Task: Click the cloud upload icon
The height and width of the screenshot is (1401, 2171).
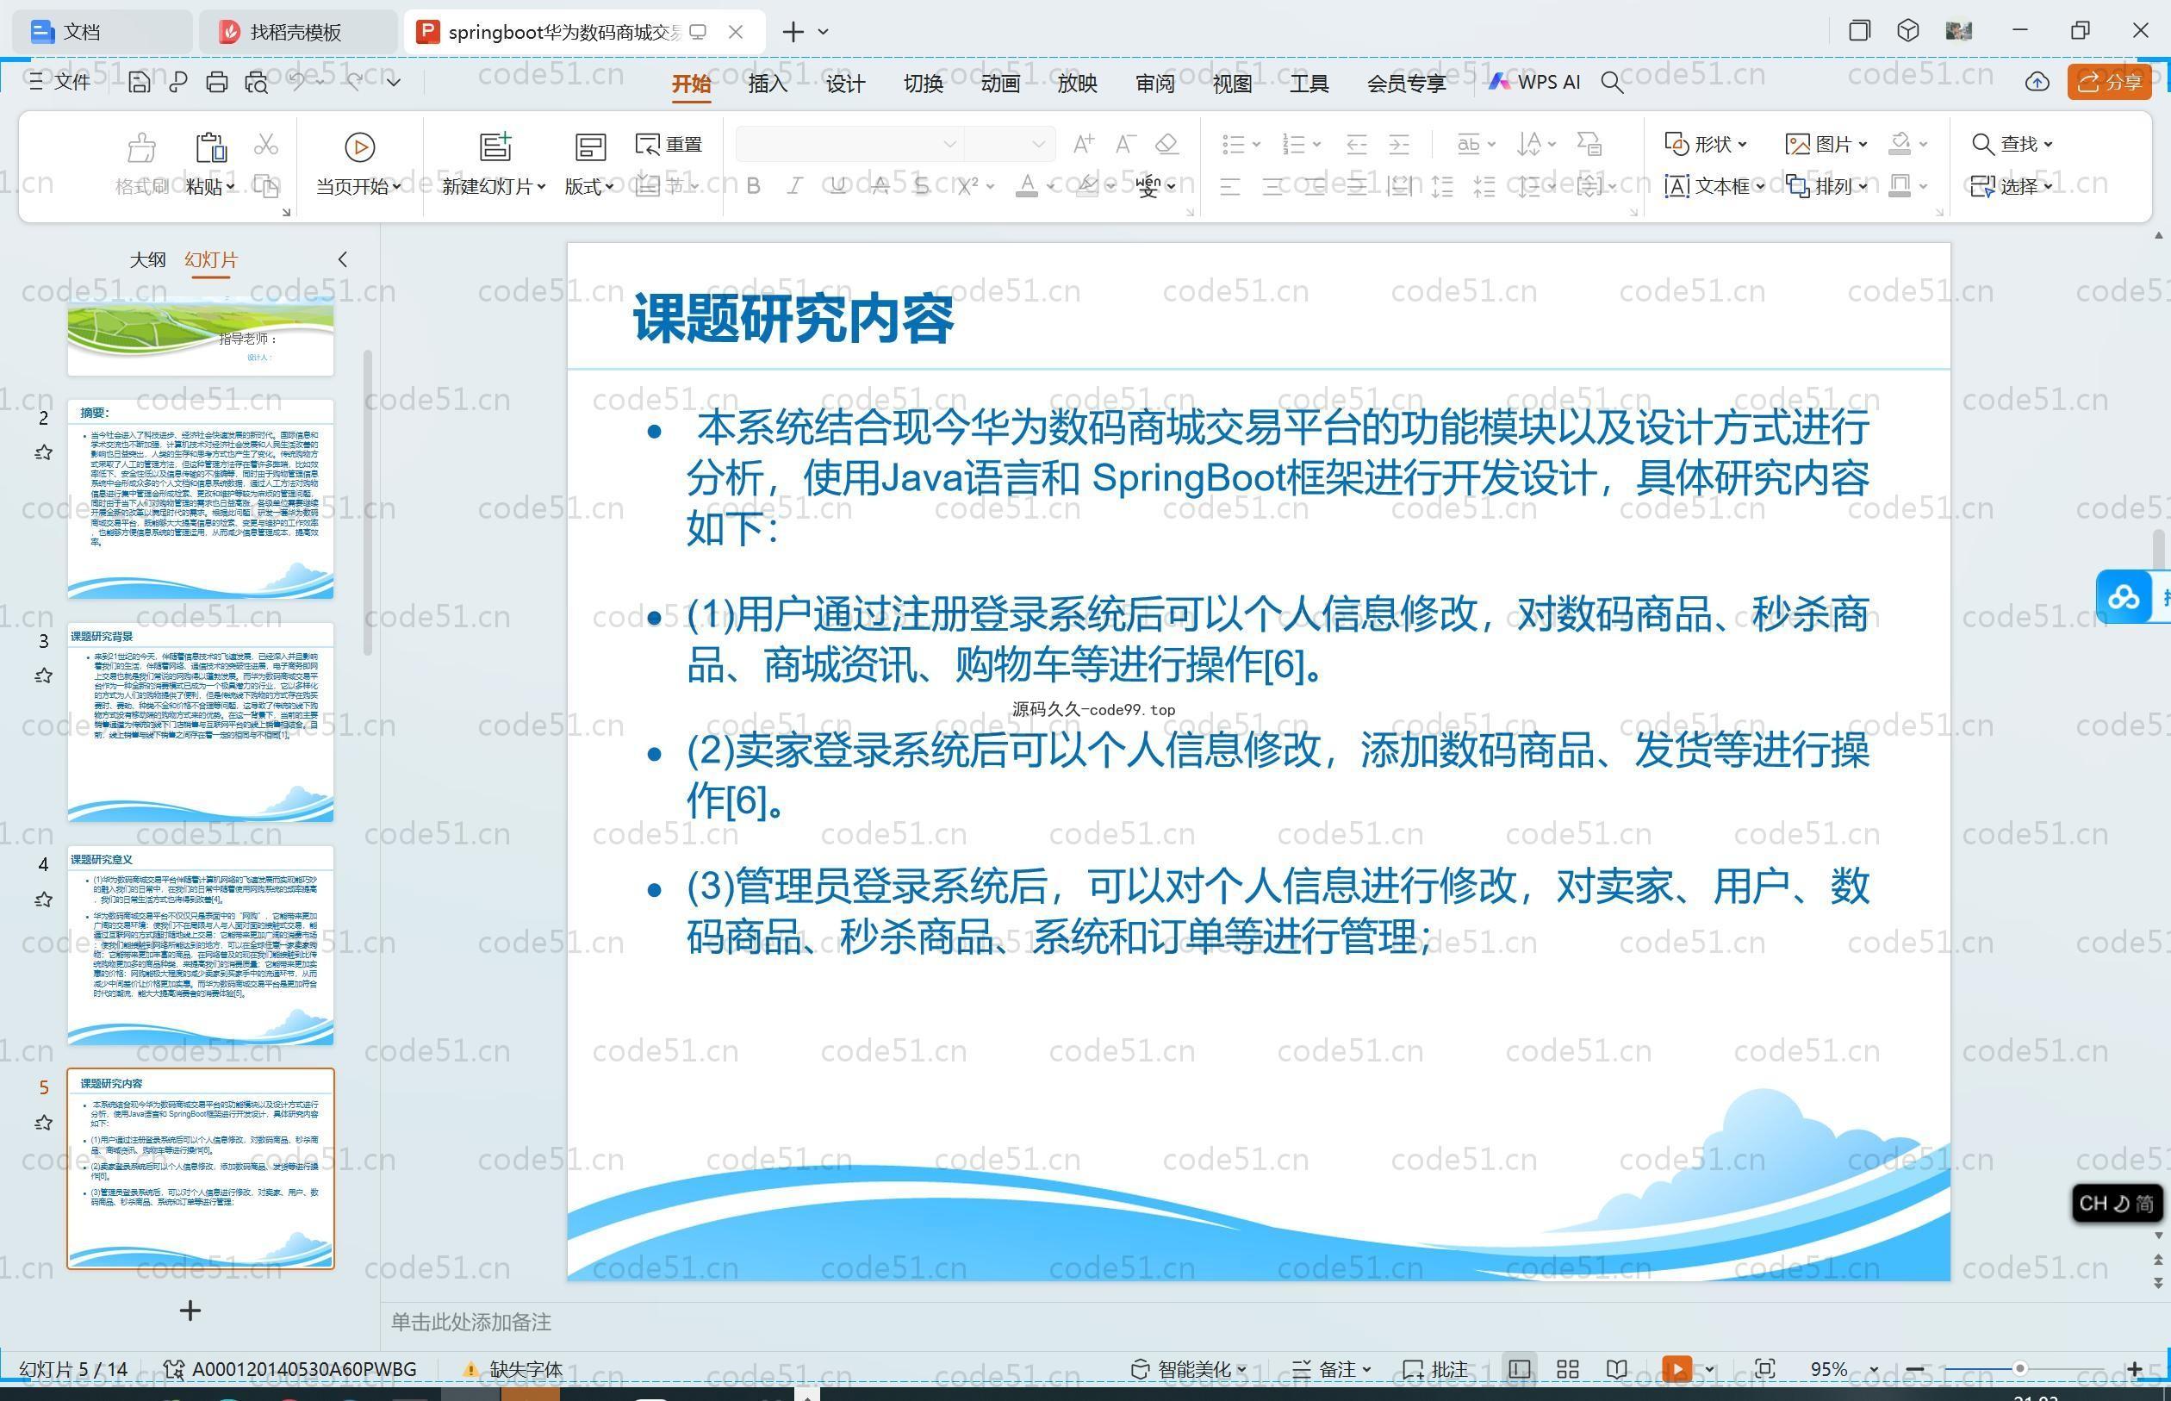Action: tap(2037, 82)
